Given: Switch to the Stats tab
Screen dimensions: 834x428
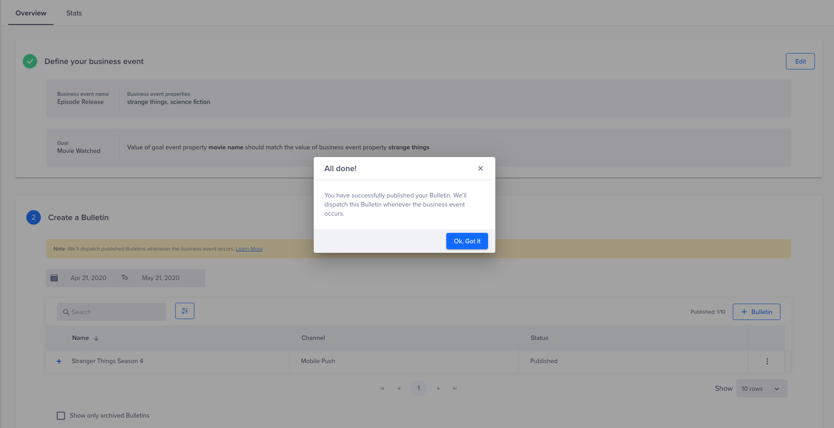Looking at the screenshot, I should 74,13.
